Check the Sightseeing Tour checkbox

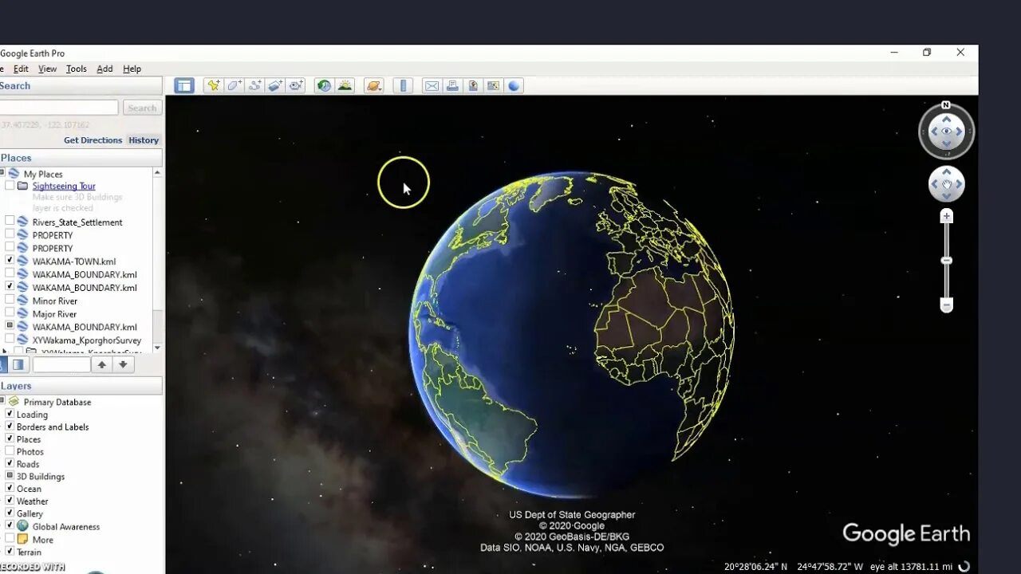10,185
